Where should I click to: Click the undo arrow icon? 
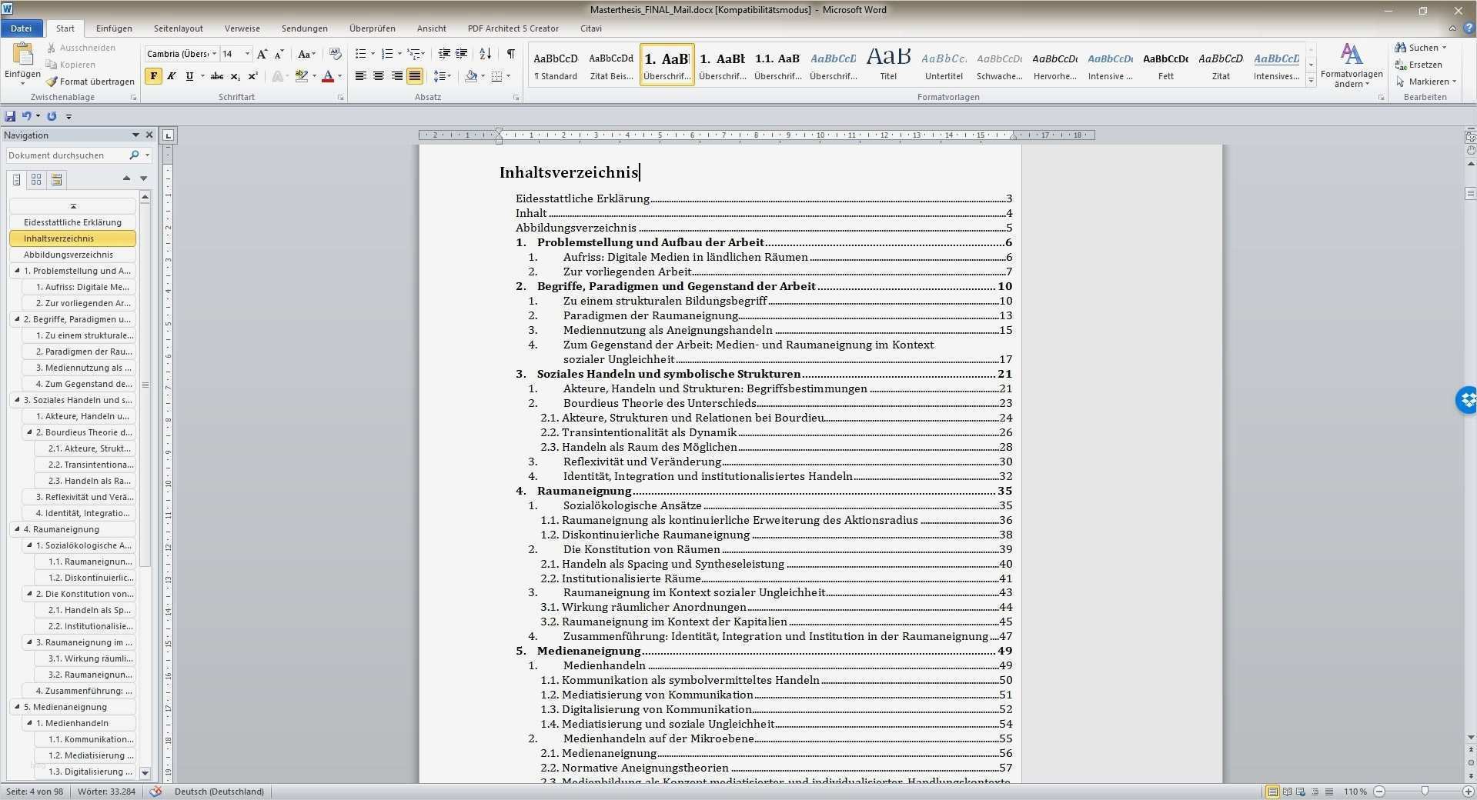(x=27, y=116)
